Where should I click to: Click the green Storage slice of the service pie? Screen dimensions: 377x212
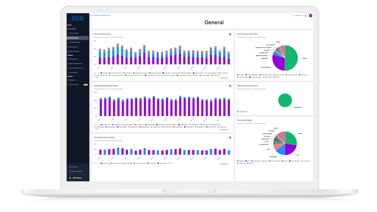292,58
